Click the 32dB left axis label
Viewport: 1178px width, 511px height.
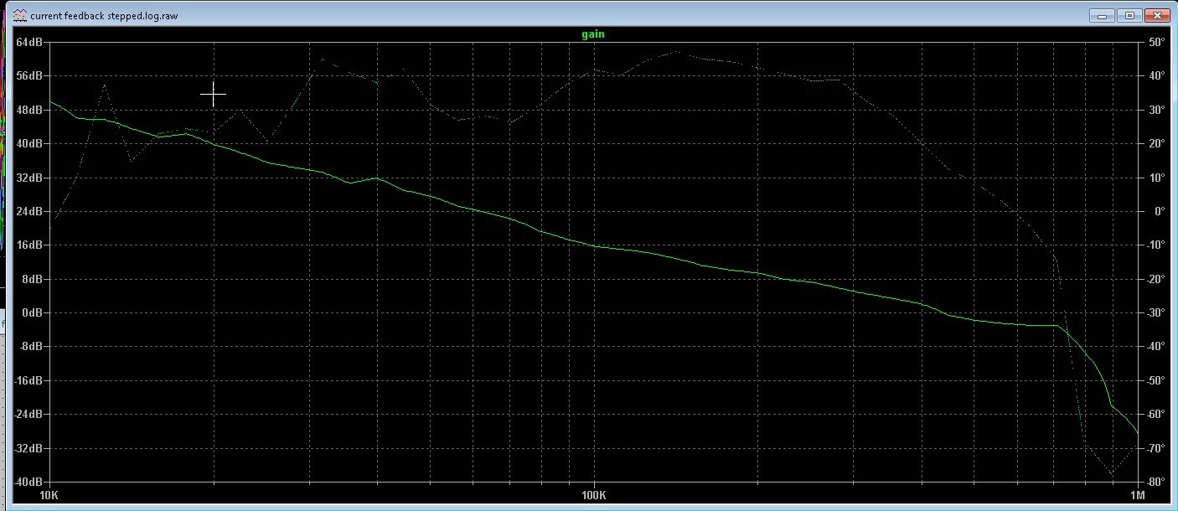tap(29, 178)
